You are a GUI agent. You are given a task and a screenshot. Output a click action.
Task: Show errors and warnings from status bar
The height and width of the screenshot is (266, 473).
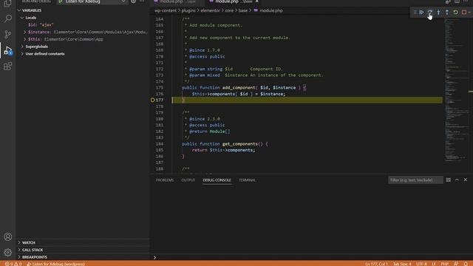click(13, 264)
